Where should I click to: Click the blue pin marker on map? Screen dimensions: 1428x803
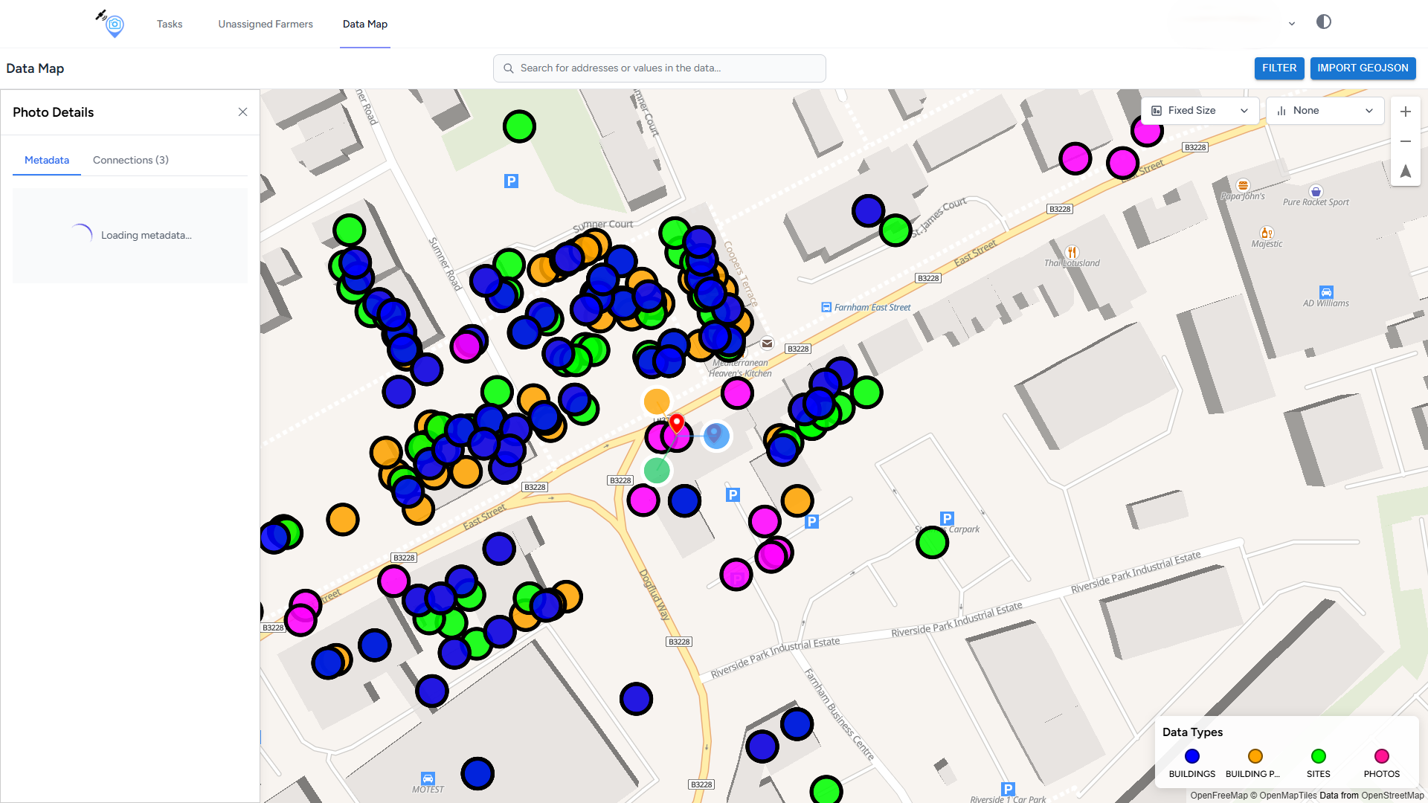(x=715, y=434)
